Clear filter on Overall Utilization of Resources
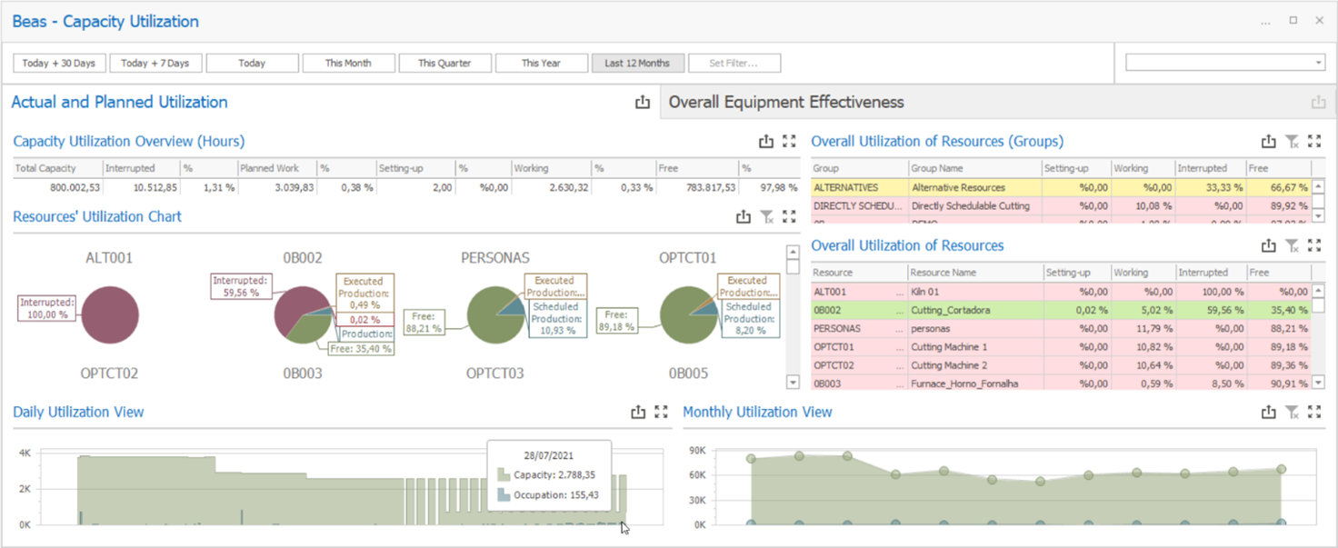 coord(1292,246)
